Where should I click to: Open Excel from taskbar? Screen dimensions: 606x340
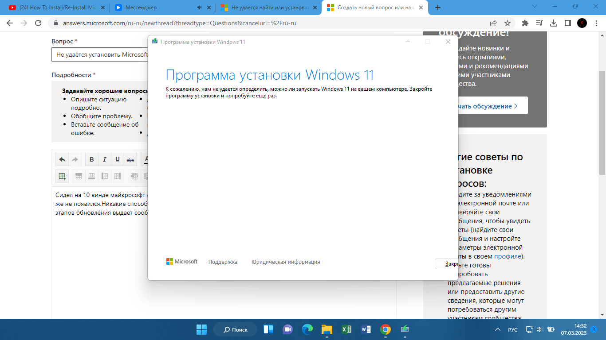tap(346, 329)
